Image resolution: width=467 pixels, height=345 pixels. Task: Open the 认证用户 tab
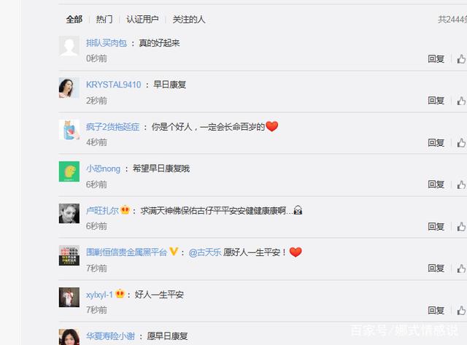(142, 20)
